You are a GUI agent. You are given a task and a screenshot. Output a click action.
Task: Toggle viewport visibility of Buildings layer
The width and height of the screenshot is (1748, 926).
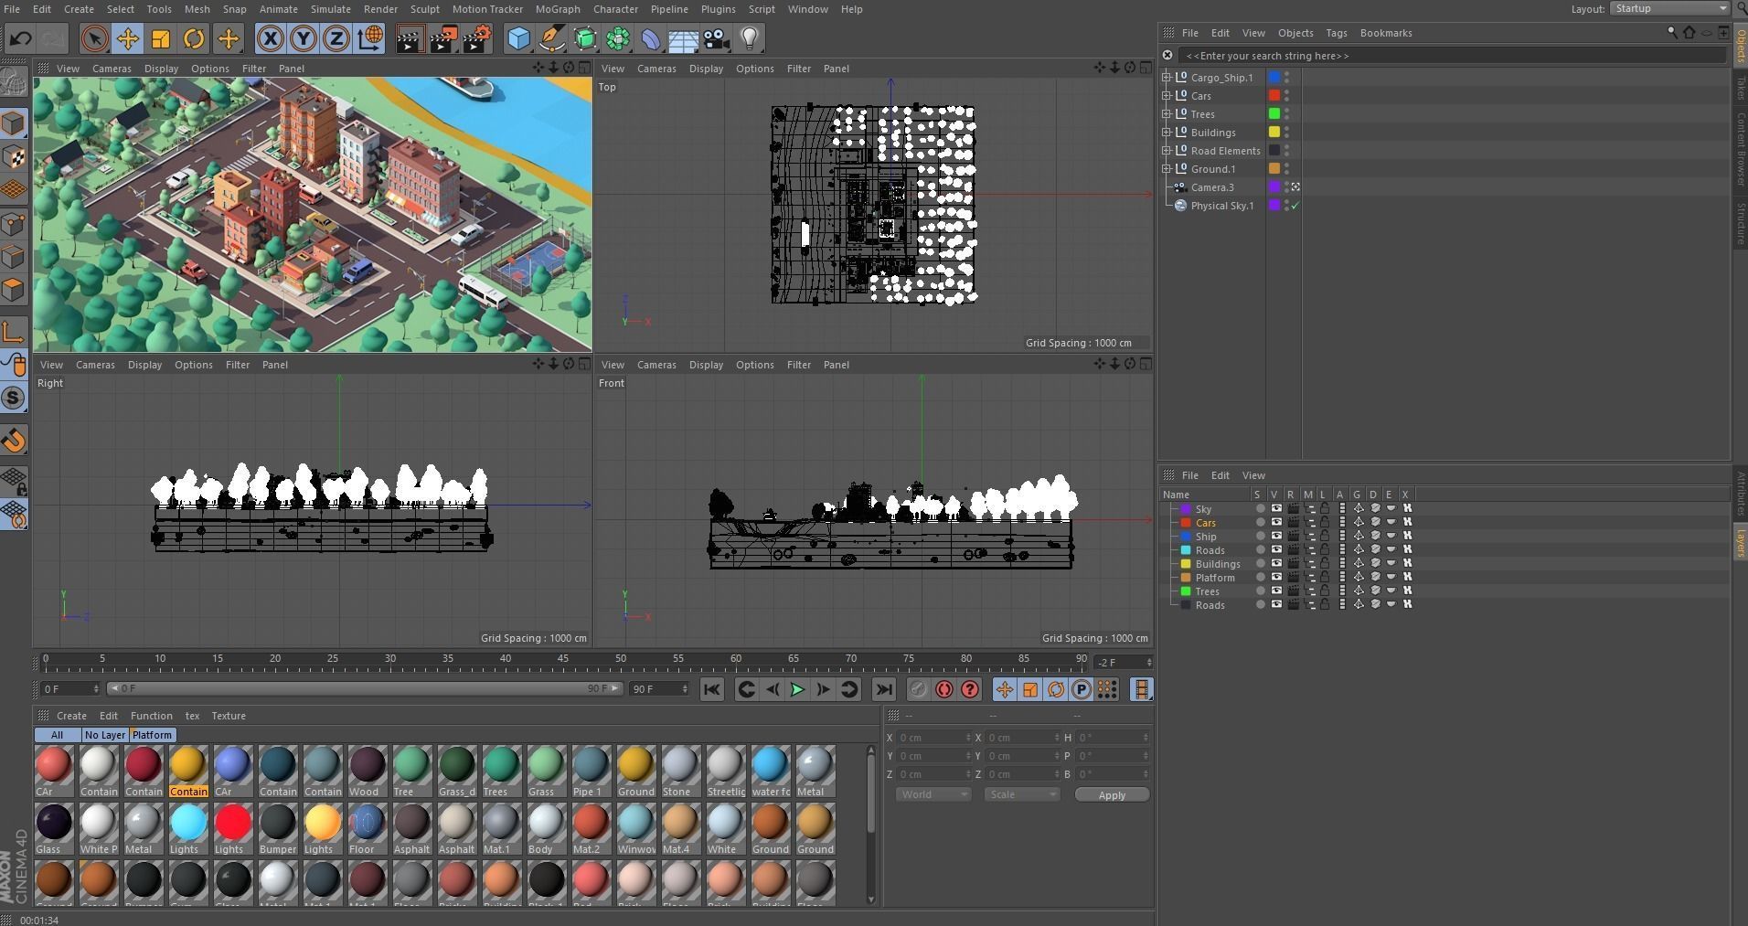tap(1276, 564)
